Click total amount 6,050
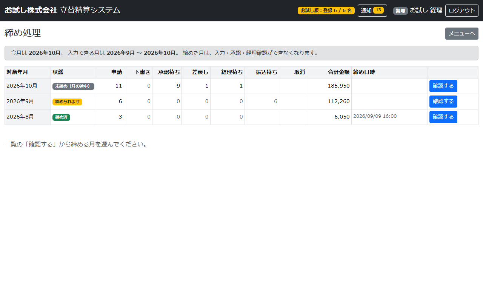Image resolution: width=483 pixels, height=302 pixels. 342,117
